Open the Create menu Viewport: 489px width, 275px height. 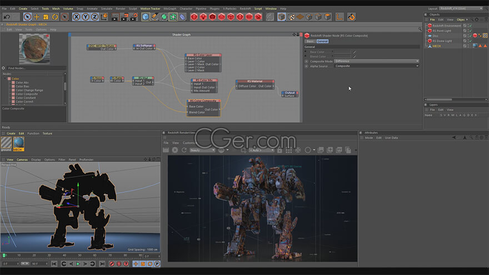(23, 9)
